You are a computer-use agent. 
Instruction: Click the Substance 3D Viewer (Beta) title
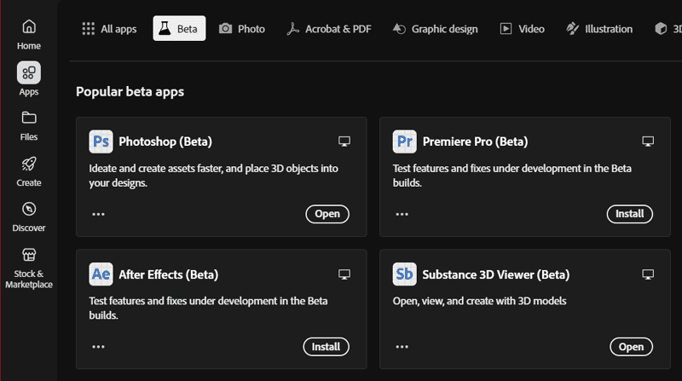(x=496, y=274)
